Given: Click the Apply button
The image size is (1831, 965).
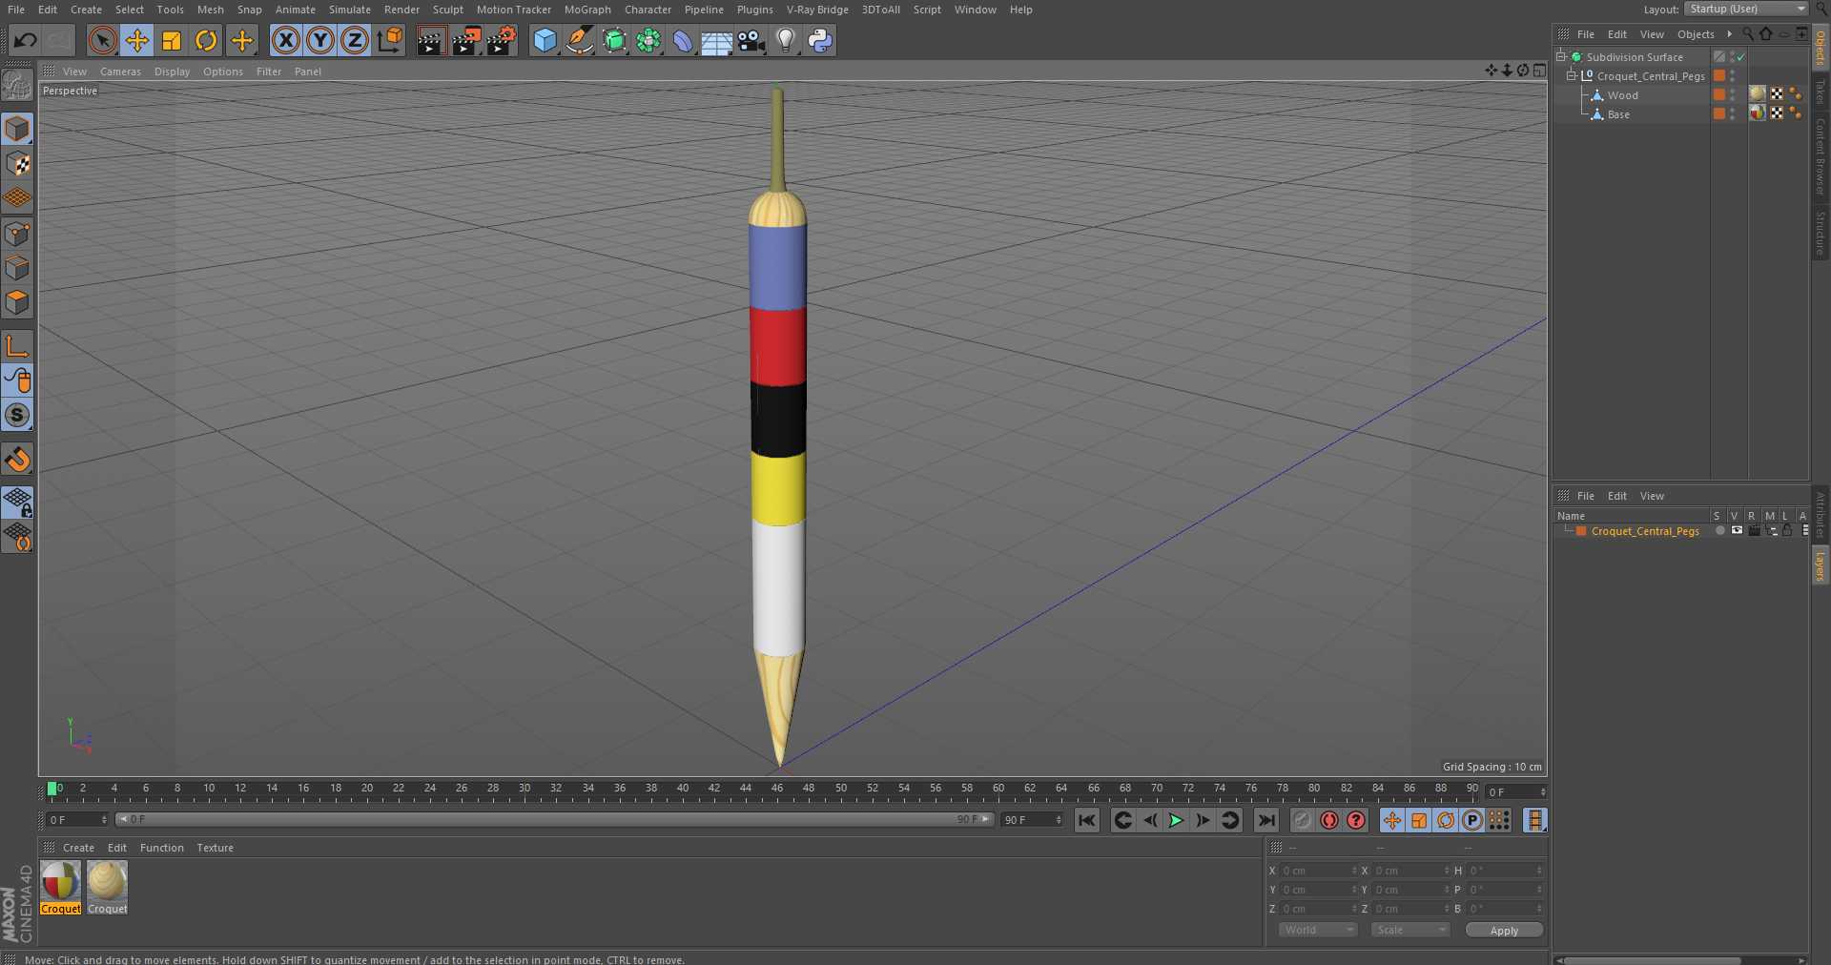Looking at the screenshot, I should (1504, 931).
